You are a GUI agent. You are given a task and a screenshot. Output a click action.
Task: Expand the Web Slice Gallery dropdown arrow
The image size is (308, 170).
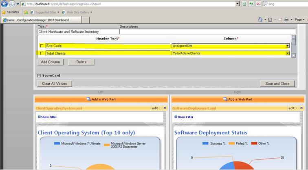coord(91,12)
